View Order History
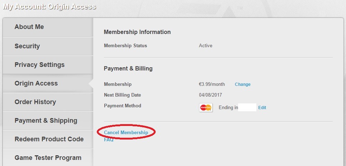The height and width of the screenshot is (166, 346). coord(48,102)
